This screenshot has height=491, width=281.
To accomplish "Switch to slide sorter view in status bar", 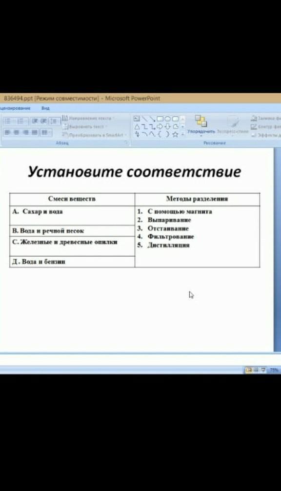I will 256,370.
